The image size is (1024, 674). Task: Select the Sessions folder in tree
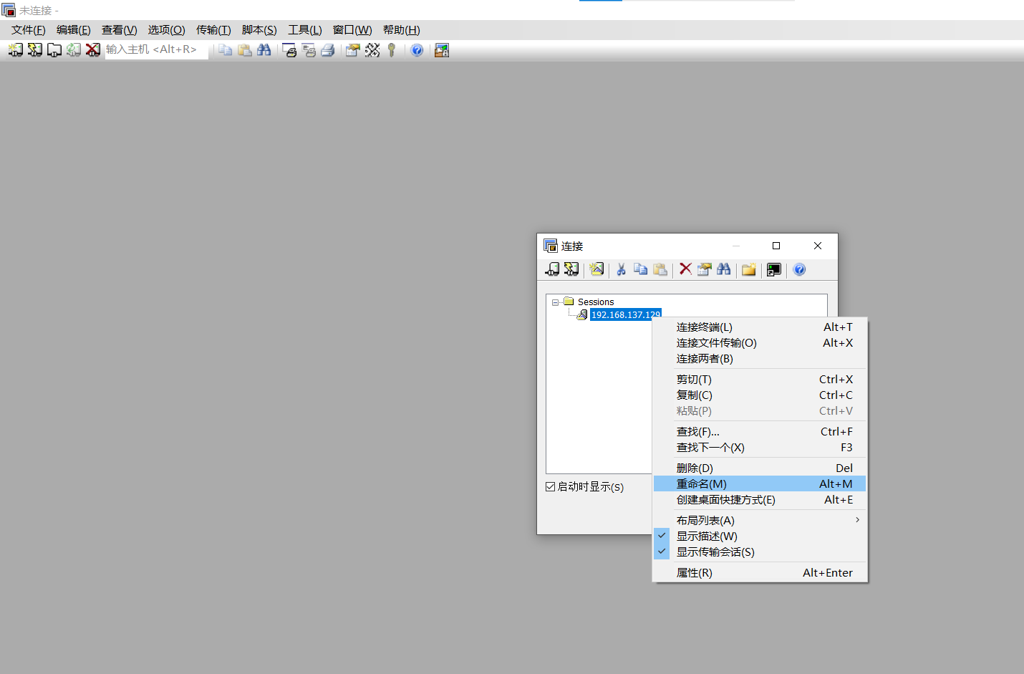click(x=596, y=302)
